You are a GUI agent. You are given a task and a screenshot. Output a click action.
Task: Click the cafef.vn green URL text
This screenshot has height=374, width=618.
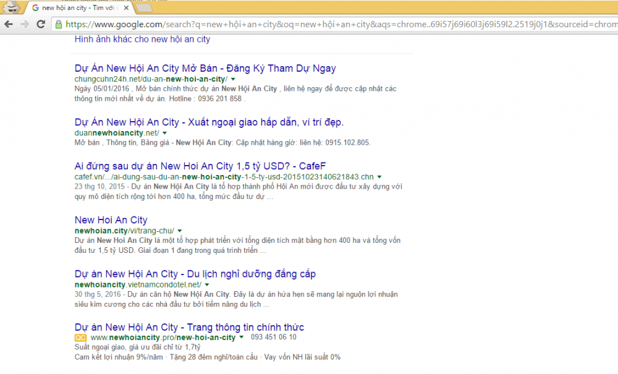224,177
